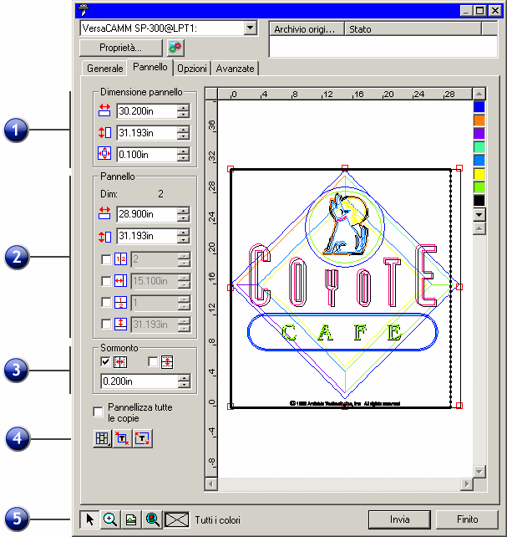
Task: Click the Proprietà... button
Action: 120,48
